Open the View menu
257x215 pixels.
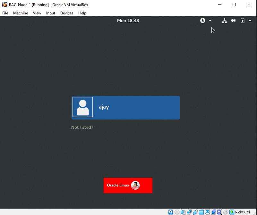37,13
